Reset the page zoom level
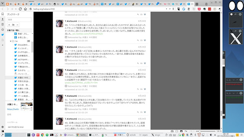The width and height of the screenshot is (244, 137). [x=192, y=131]
